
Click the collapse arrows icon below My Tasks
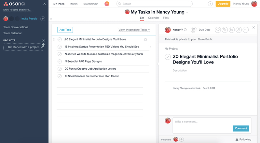51,19
